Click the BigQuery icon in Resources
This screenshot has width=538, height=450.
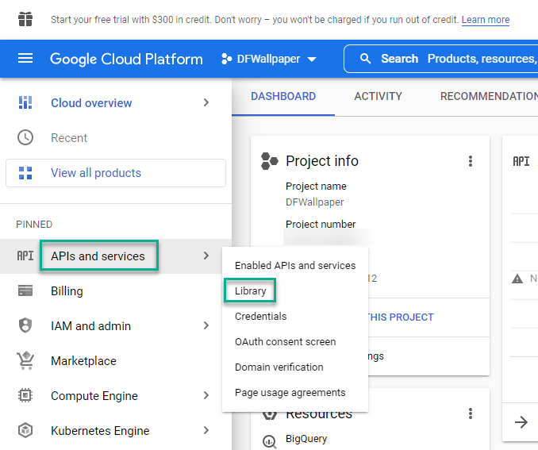tap(270, 441)
